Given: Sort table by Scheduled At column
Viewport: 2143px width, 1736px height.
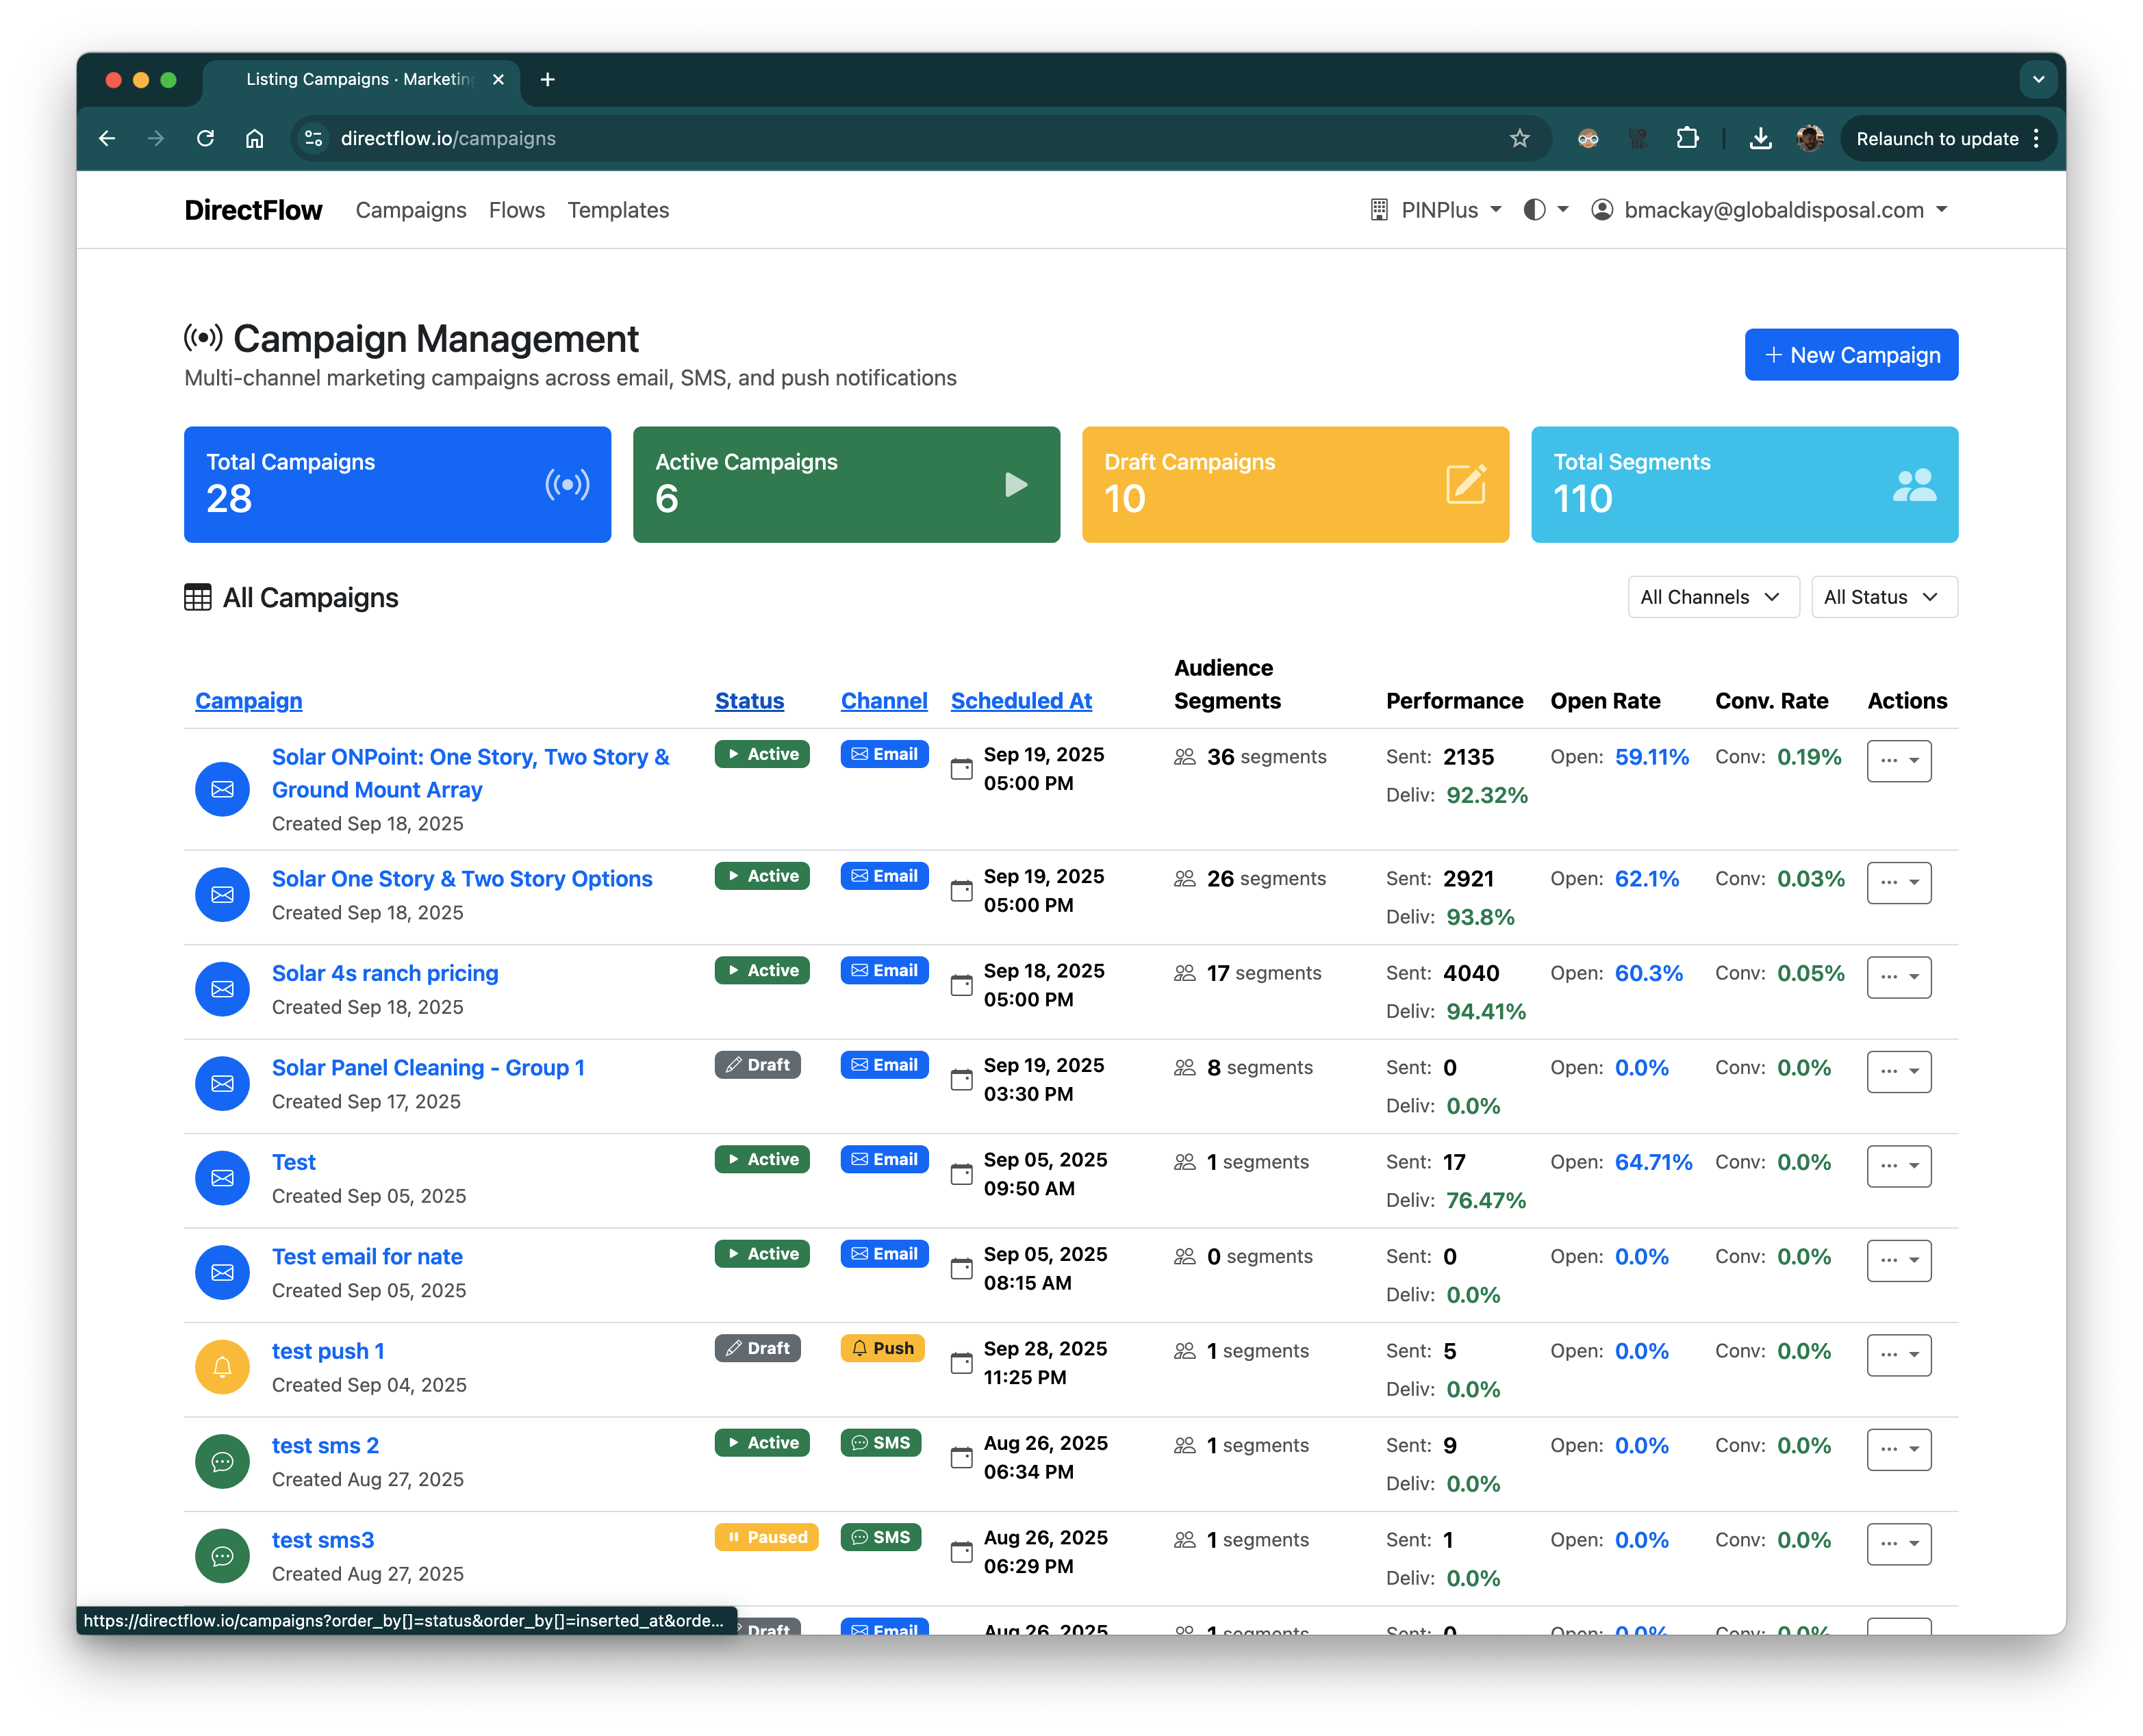Looking at the screenshot, I should (1020, 701).
